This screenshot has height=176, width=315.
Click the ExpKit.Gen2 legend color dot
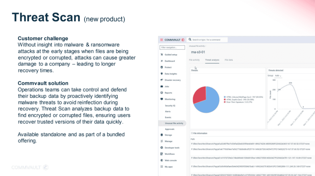point(225,100)
